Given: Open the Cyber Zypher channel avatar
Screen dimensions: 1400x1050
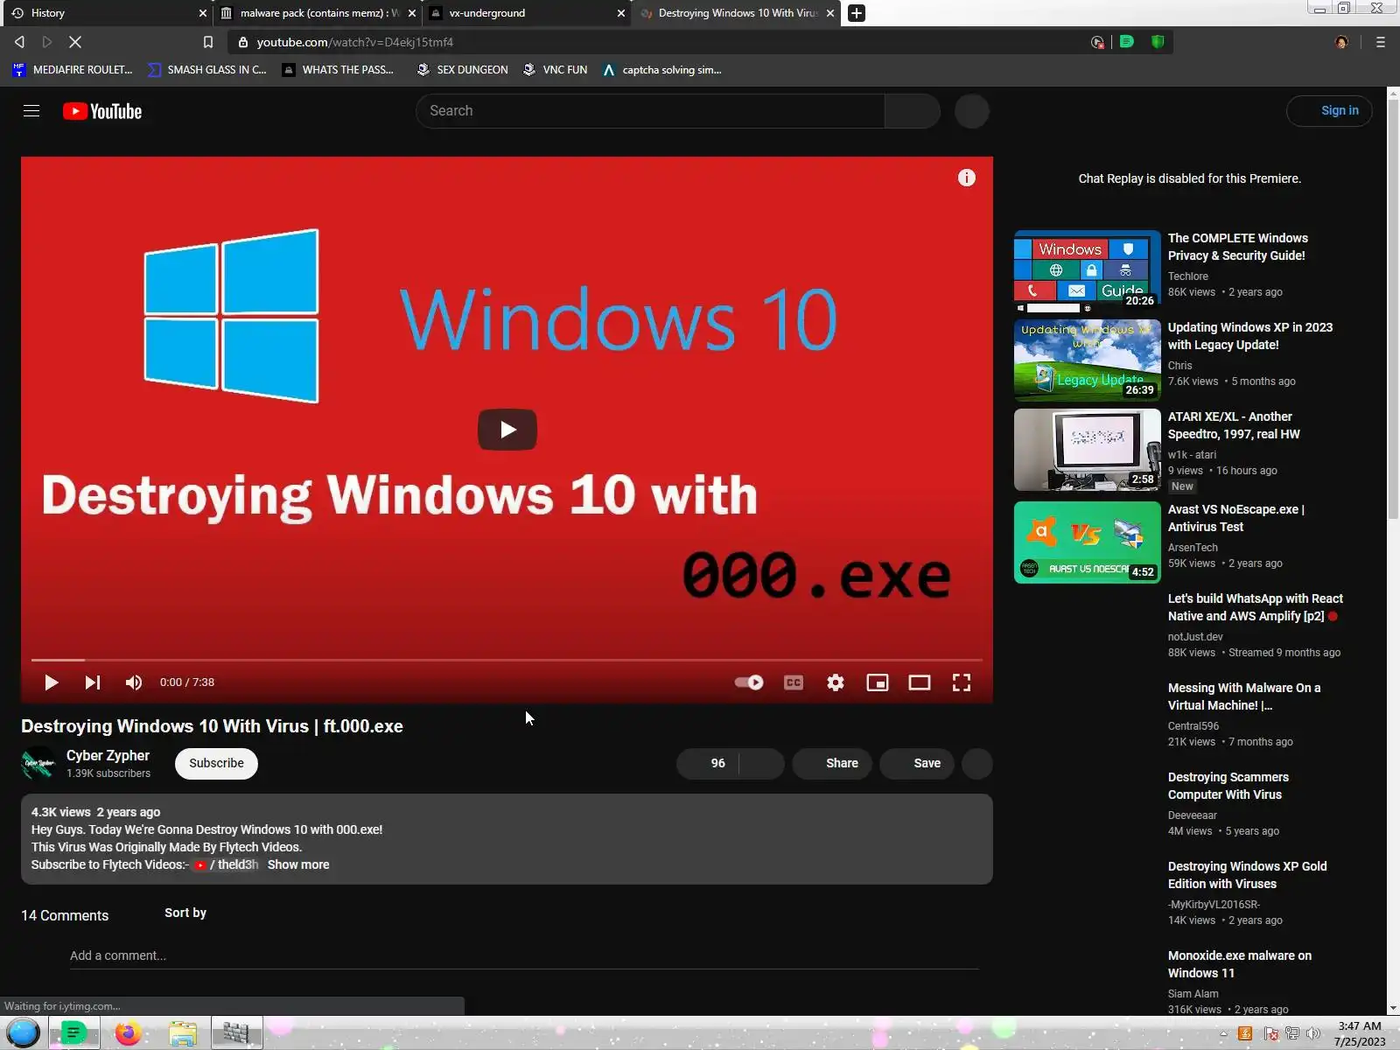Looking at the screenshot, I should (x=38, y=763).
